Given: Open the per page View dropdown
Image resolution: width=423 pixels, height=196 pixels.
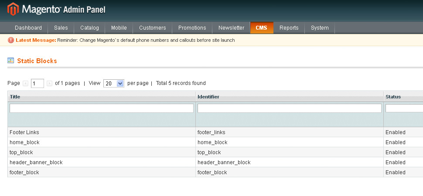Looking at the screenshot, I should (113, 83).
